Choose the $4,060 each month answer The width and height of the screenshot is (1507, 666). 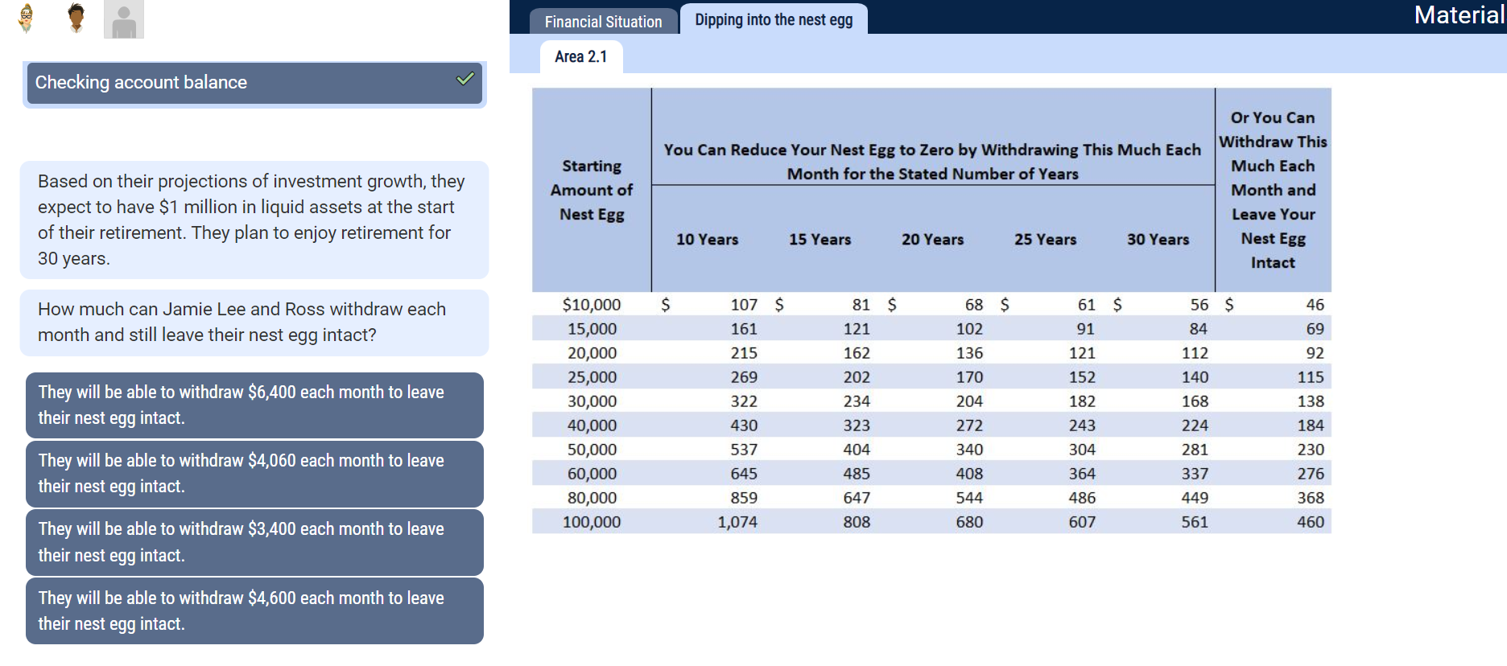pyautogui.click(x=254, y=474)
